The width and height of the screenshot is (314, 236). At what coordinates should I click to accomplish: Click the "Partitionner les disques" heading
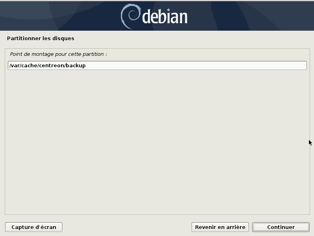point(41,38)
